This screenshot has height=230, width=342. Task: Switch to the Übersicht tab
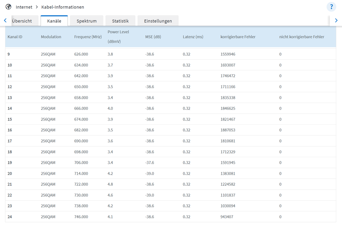click(22, 21)
